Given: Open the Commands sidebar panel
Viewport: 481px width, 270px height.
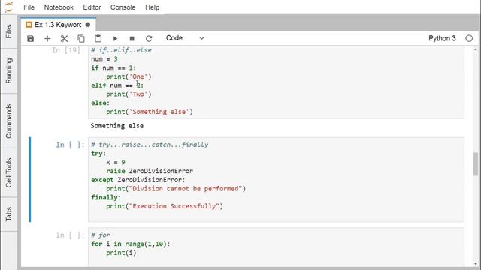Looking at the screenshot, I should click(x=8, y=121).
